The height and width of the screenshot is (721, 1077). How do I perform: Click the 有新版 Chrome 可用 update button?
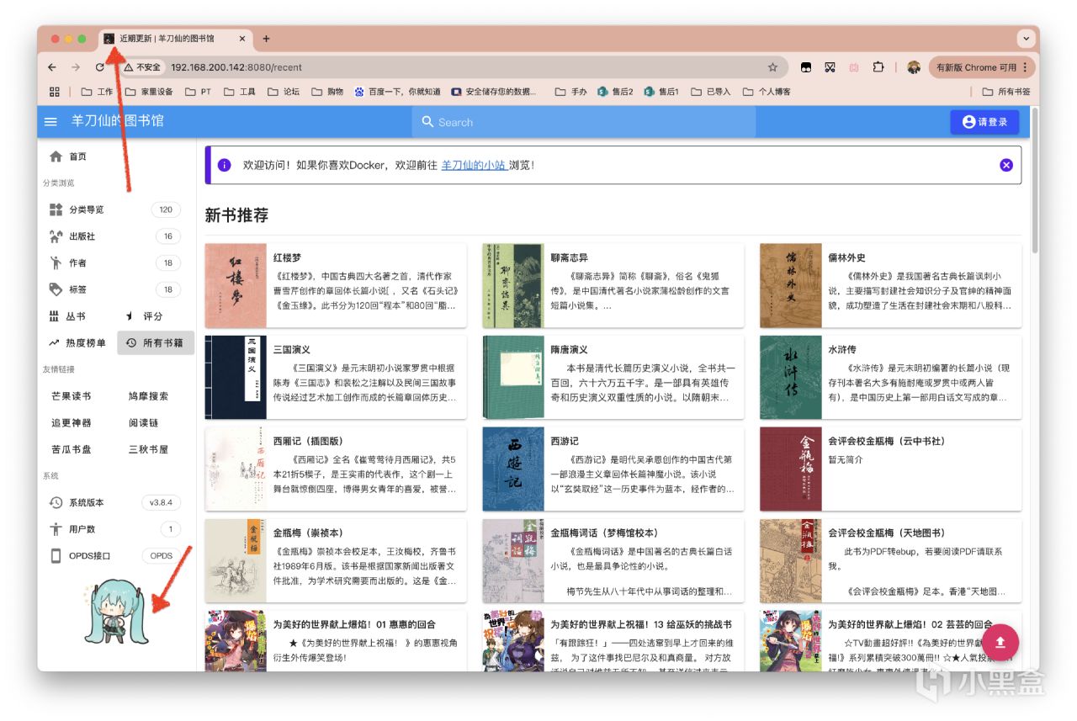982,67
